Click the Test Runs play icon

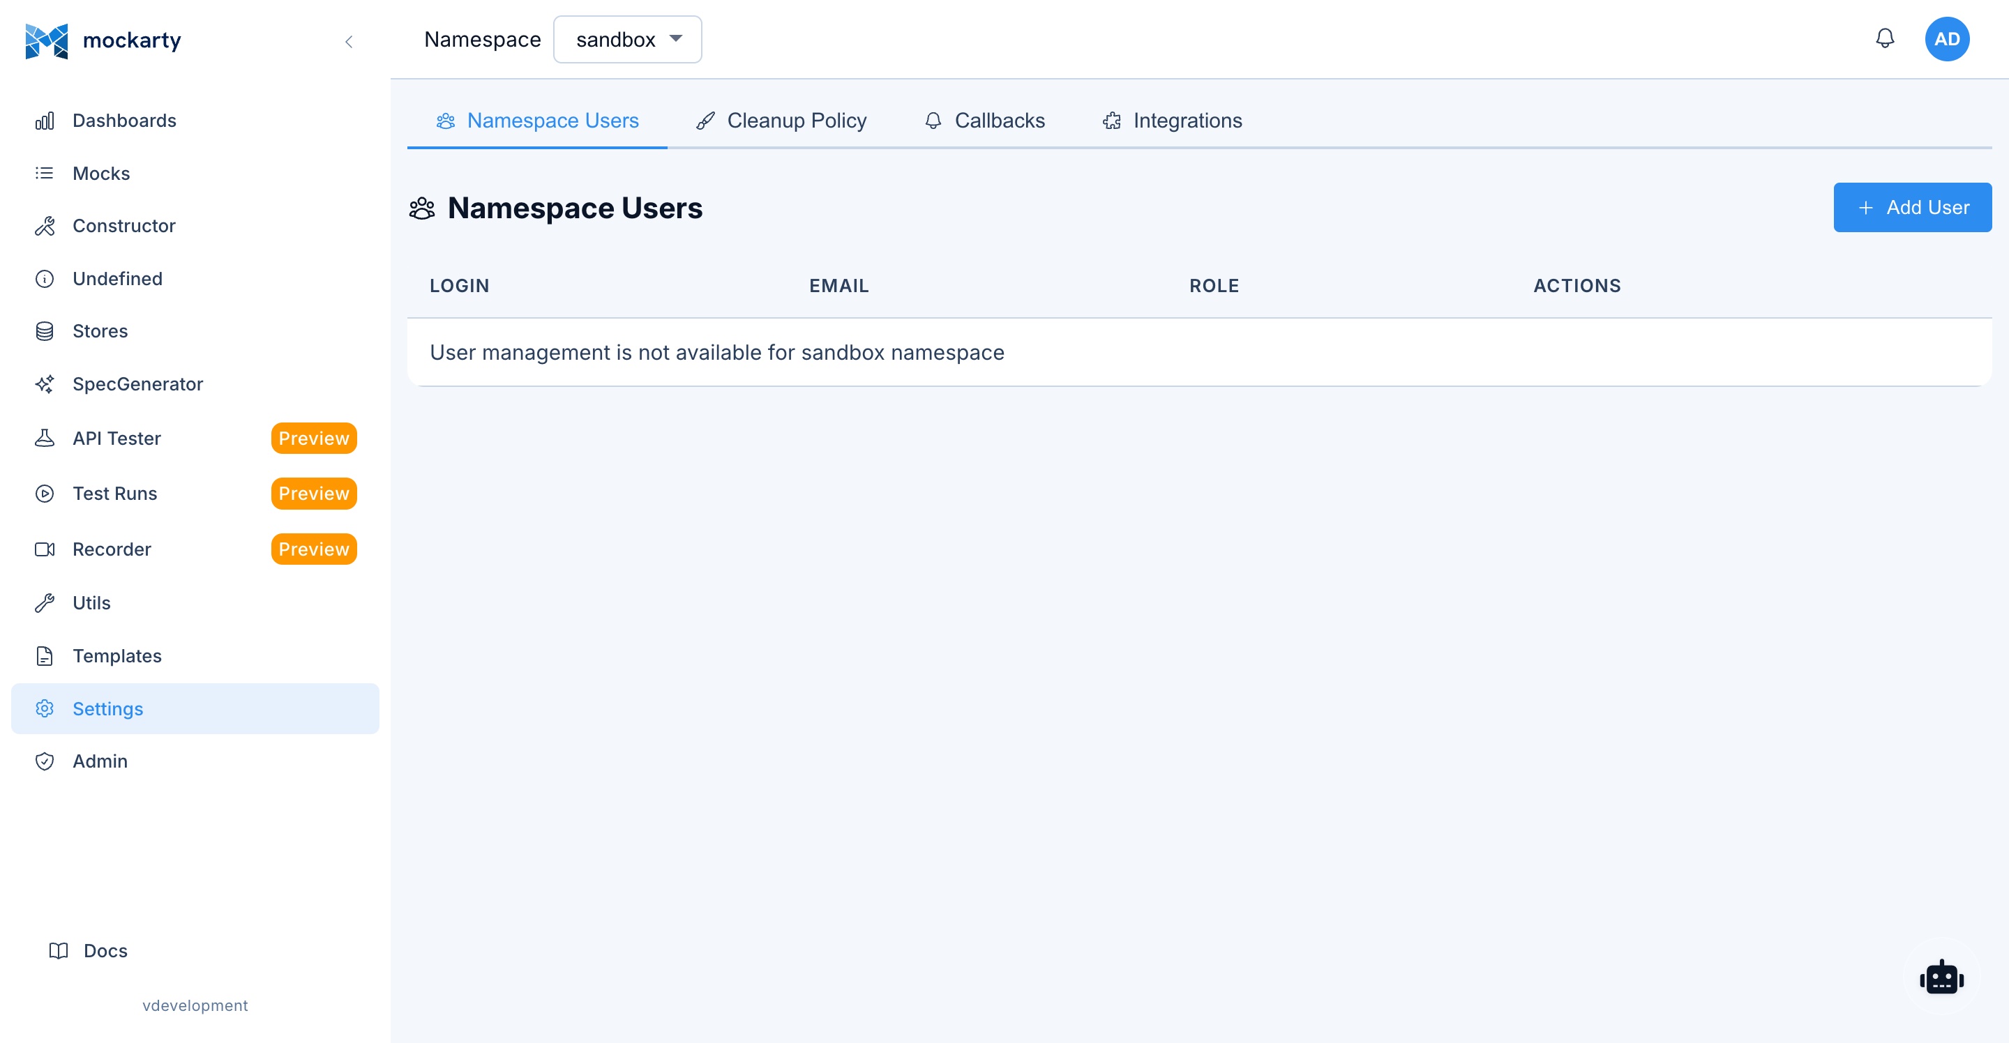45,494
